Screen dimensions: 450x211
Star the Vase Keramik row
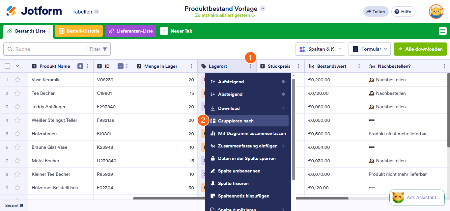coord(17,79)
